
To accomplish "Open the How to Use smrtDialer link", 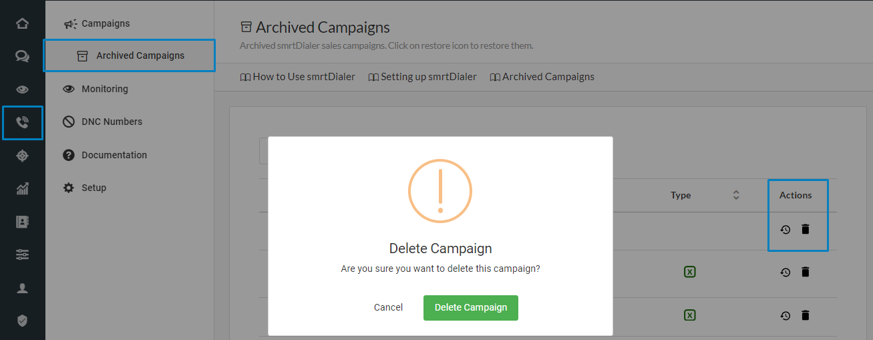I will coord(297,77).
